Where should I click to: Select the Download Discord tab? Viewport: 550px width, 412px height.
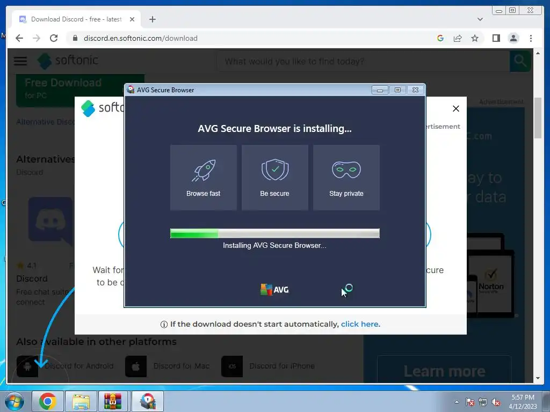(76, 19)
